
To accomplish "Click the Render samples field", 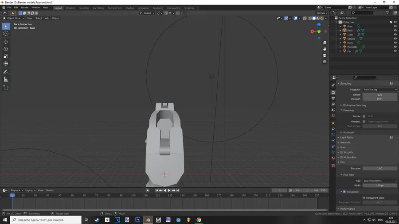I will [x=379, y=95].
